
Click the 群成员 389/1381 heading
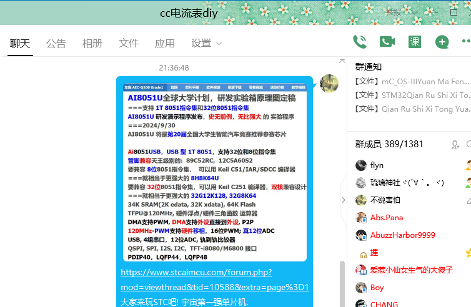(389, 144)
